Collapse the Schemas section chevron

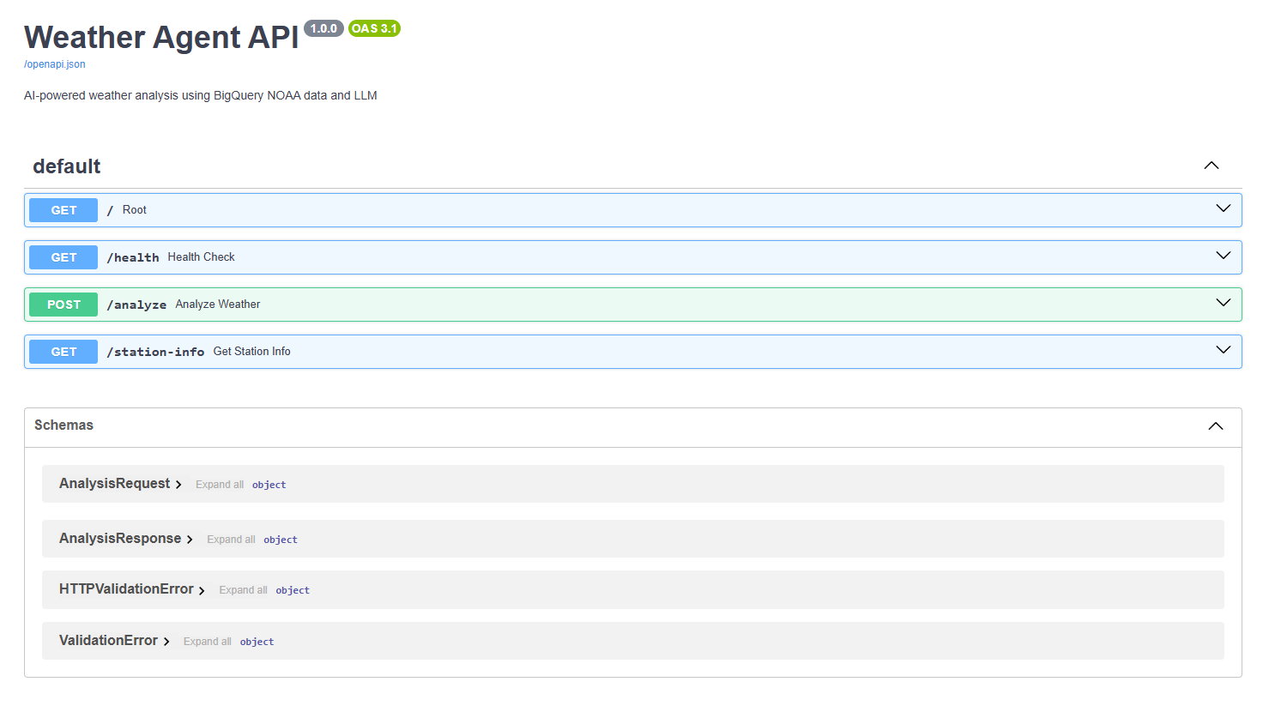(x=1215, y=426)
